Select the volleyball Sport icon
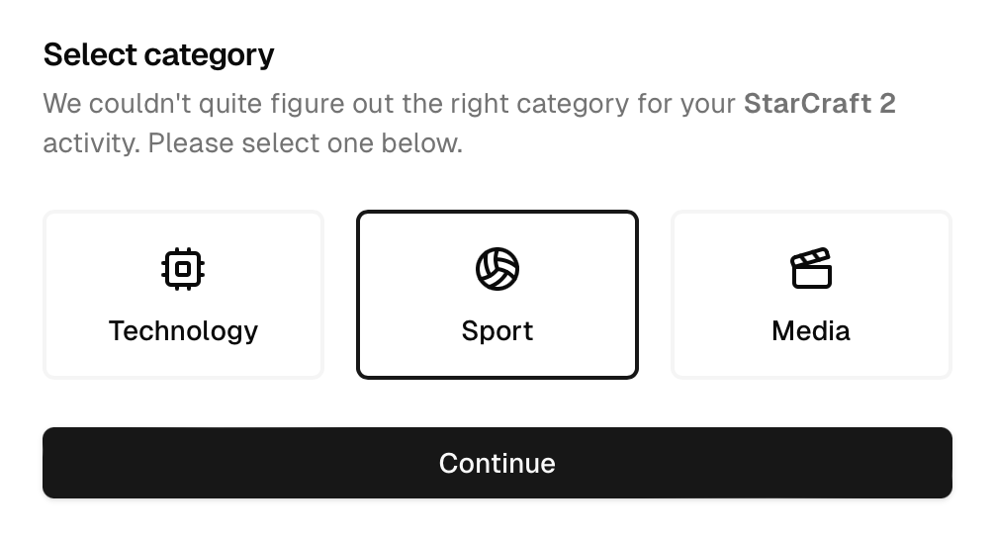 point(497,269)
